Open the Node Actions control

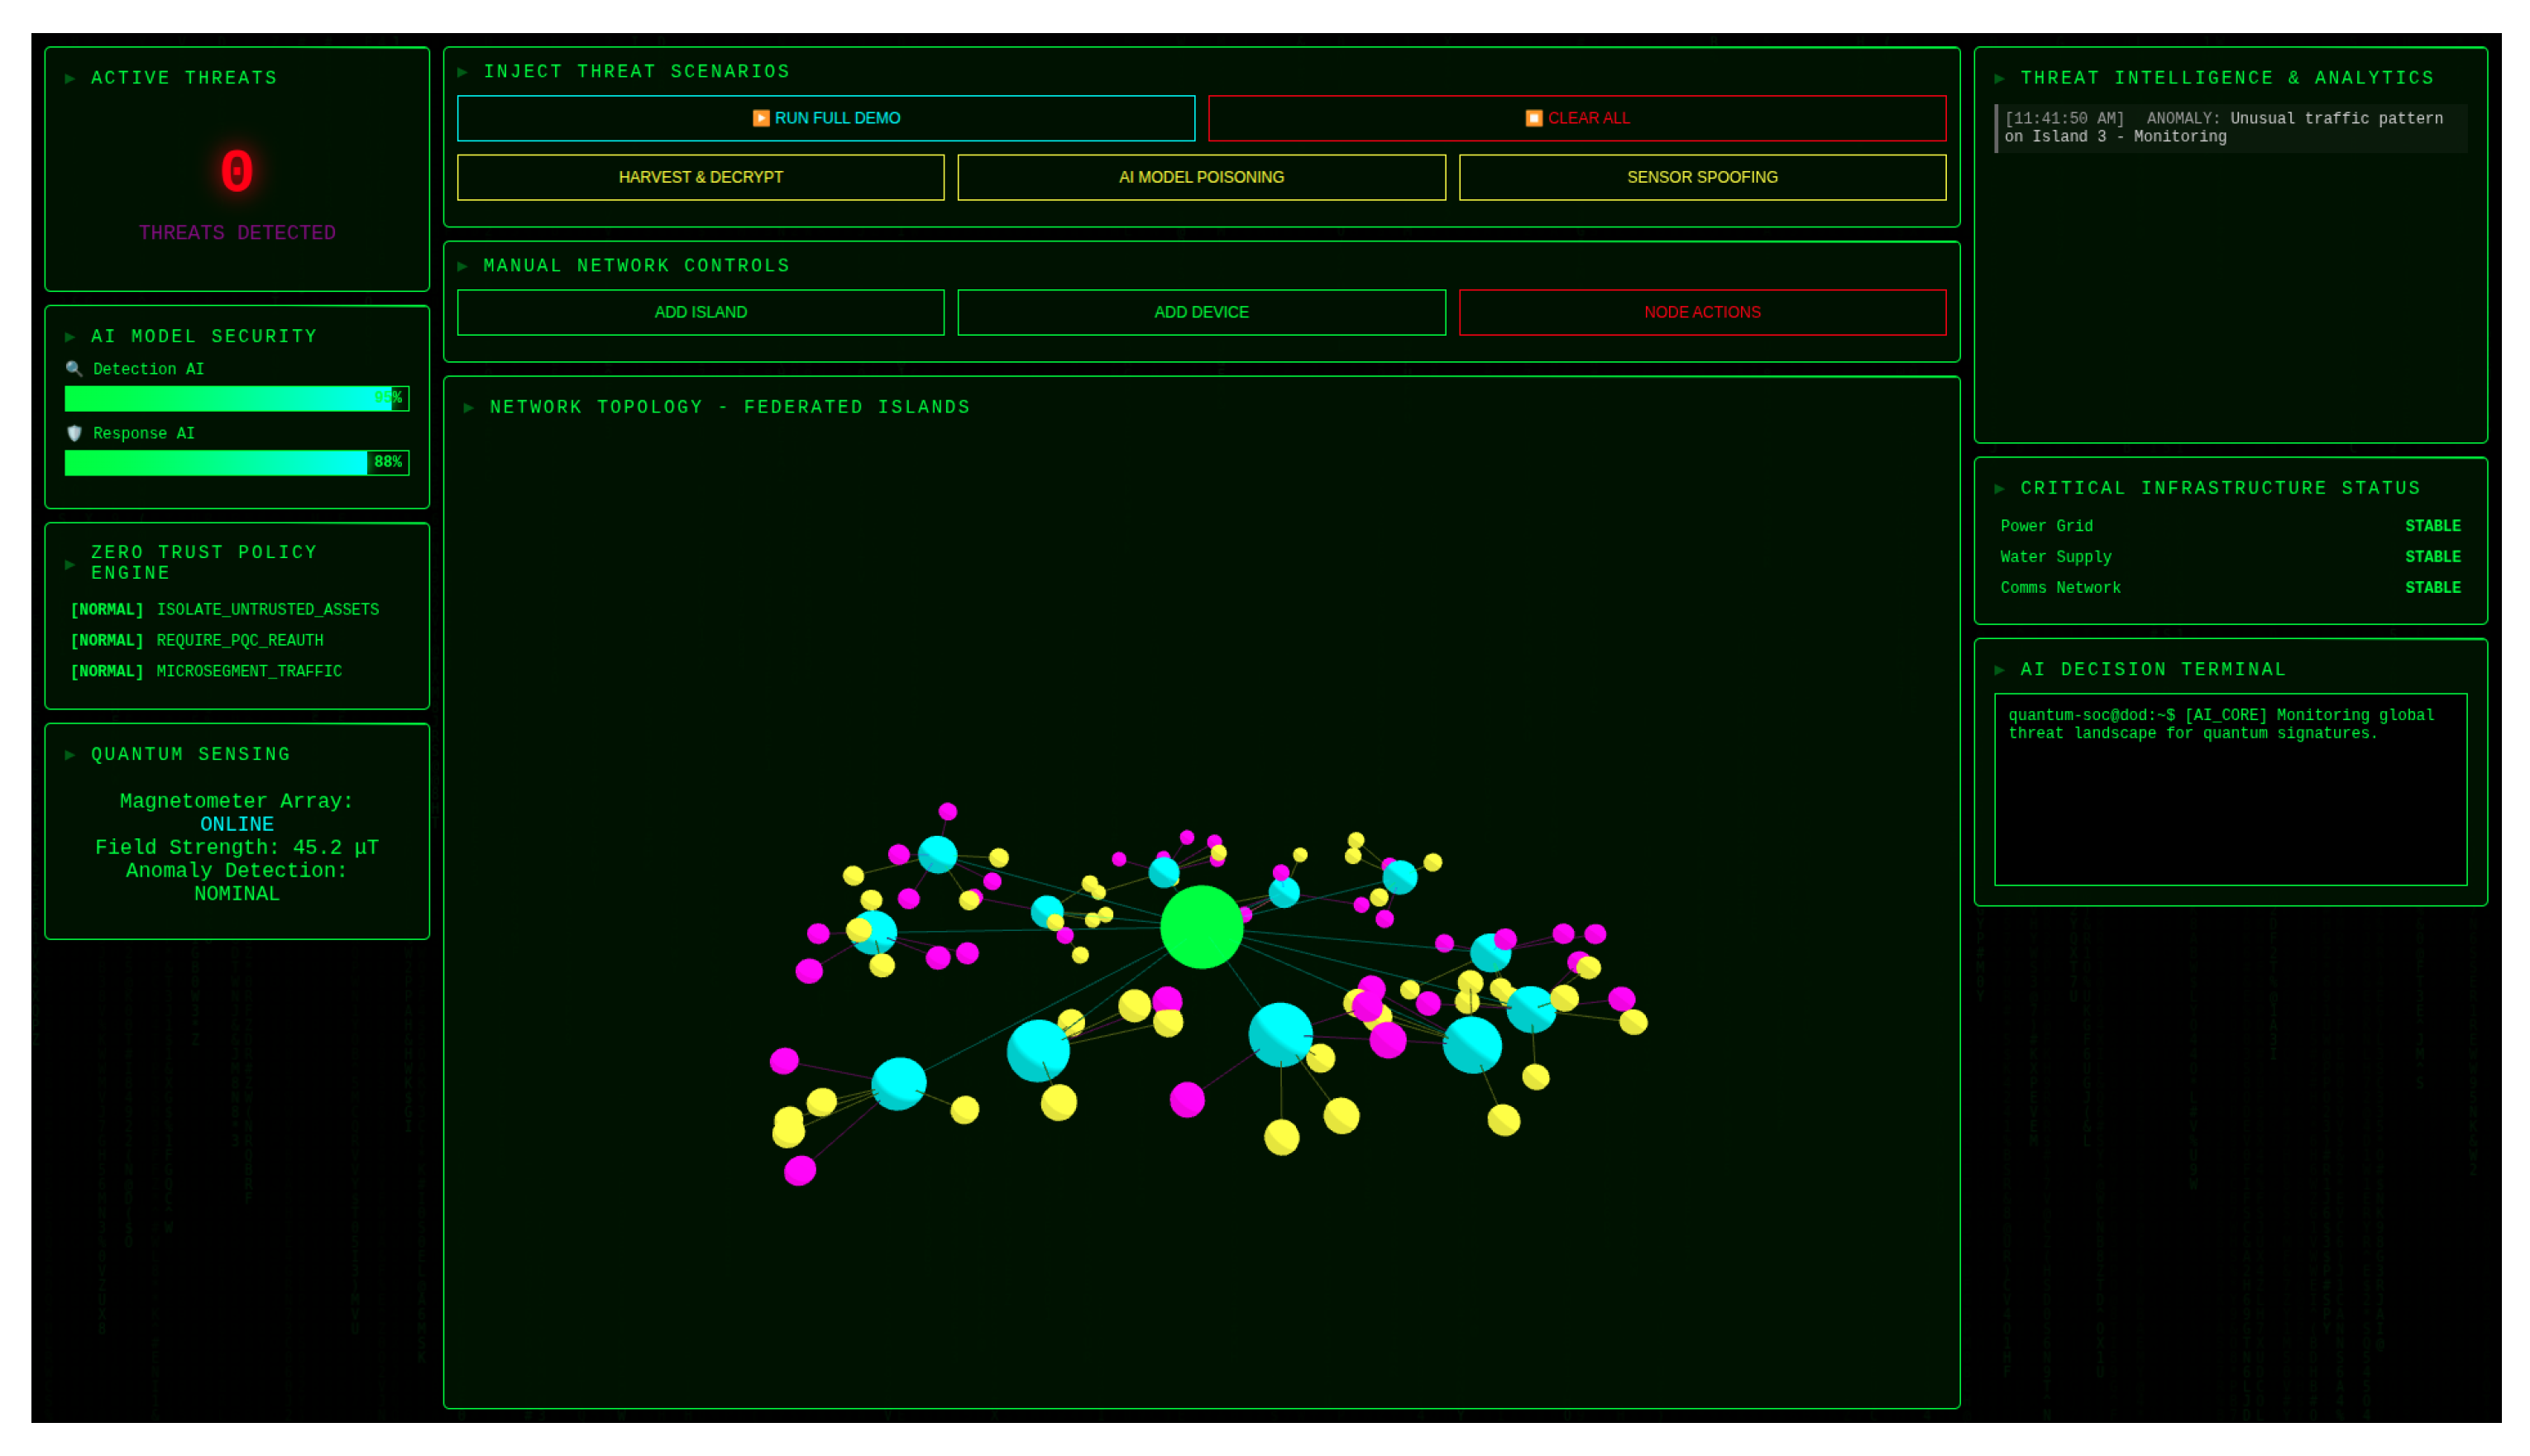(x=1701, y=312)
